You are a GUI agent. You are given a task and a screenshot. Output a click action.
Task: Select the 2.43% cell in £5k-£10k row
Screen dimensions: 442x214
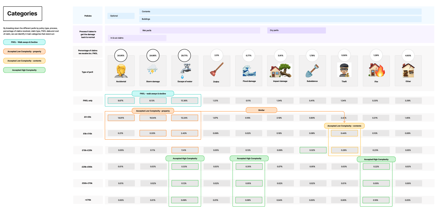tap(184, 133)
